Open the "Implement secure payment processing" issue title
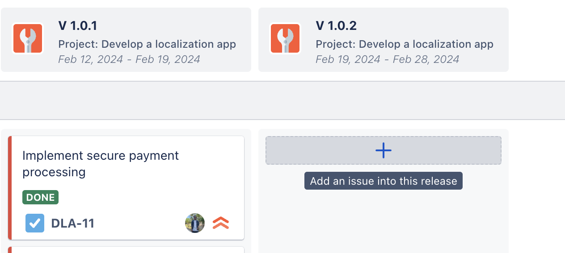The image size is (565, 253). pos(100,163)
